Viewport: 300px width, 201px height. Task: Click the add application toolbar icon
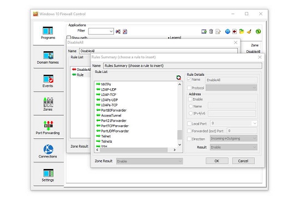[204, 32]
